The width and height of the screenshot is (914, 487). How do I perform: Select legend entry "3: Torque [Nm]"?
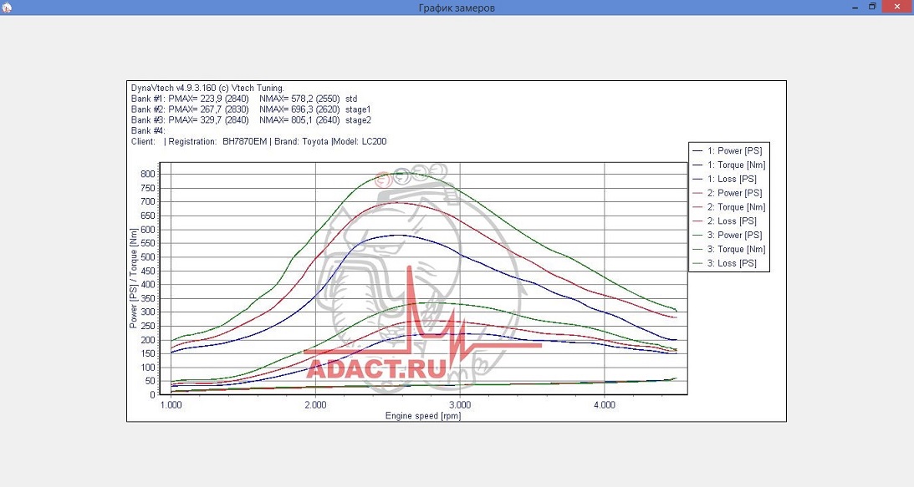tap(730, 249)
